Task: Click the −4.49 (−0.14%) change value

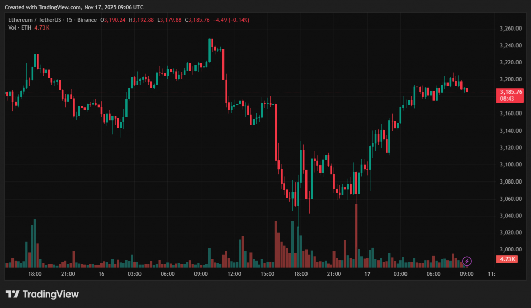Action: [231, 20]
